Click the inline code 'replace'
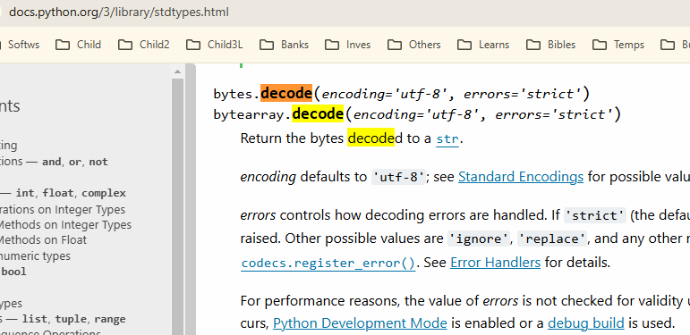 552,239
